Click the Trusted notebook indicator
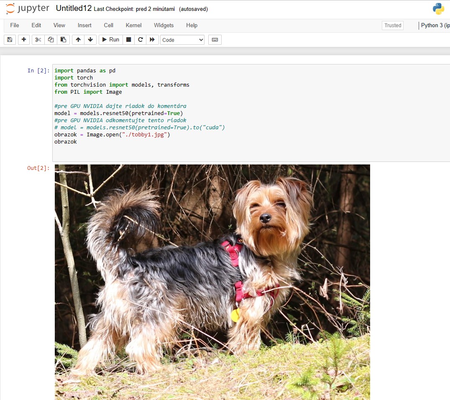Viewport: 450px width, 400px height. click(x=393, y=25)
